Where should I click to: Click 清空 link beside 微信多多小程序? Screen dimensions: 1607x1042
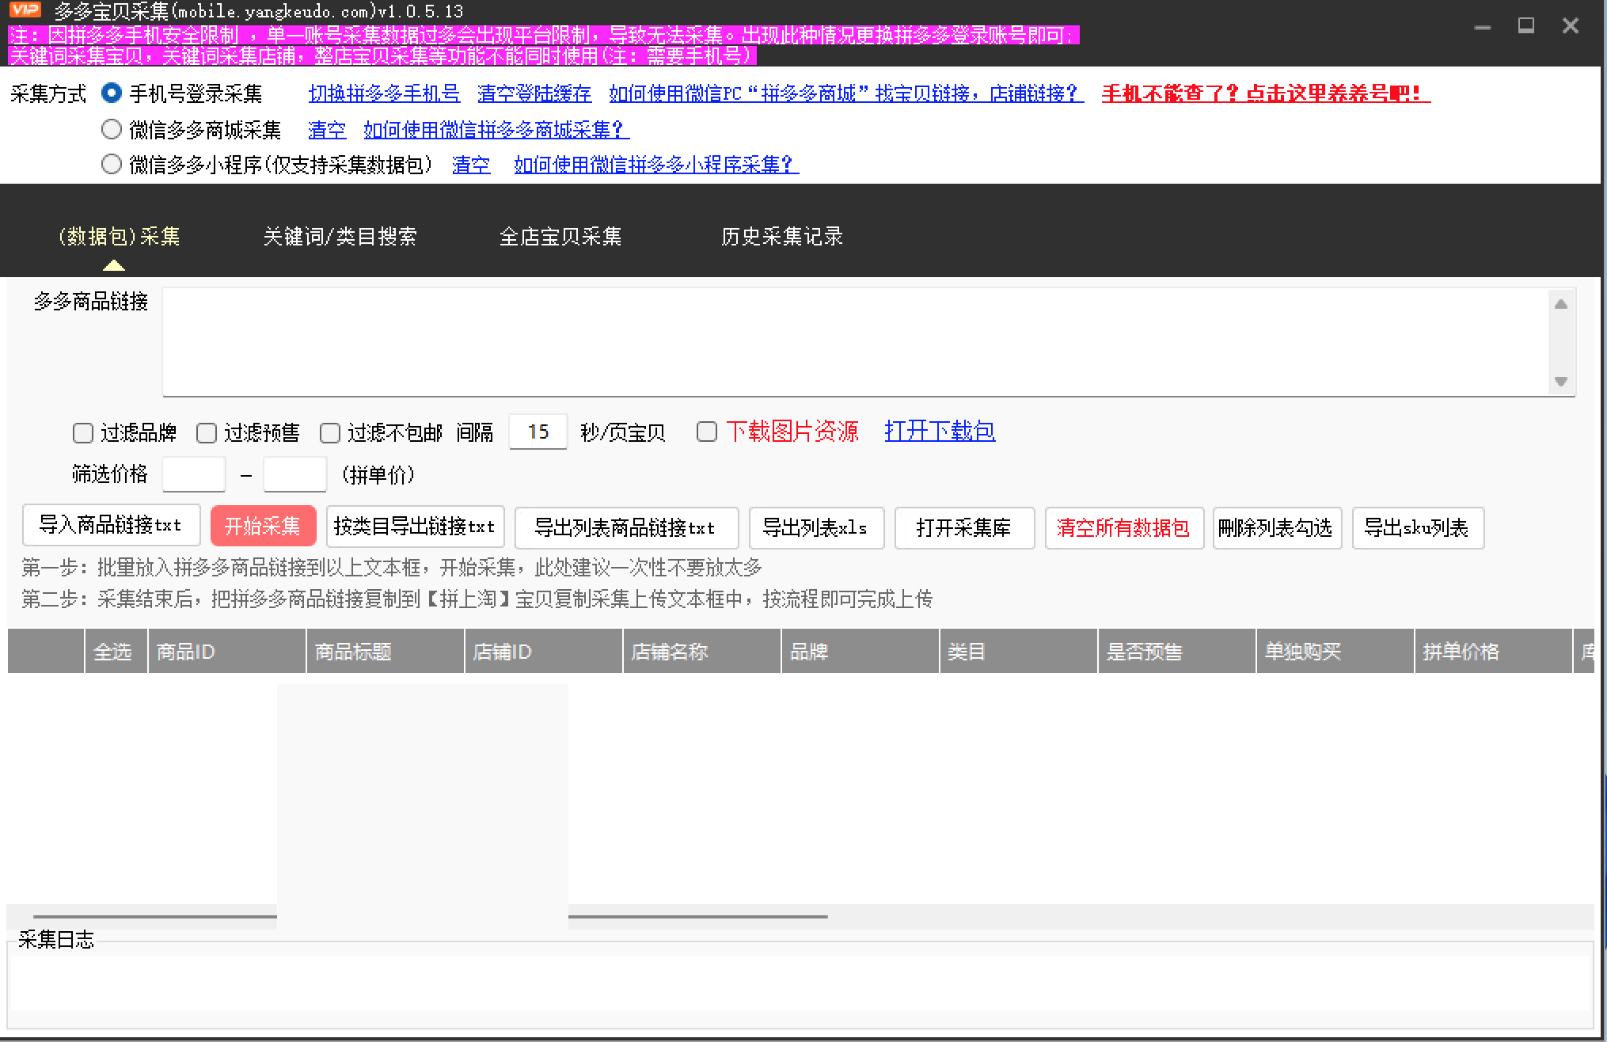tap(471, 165)
